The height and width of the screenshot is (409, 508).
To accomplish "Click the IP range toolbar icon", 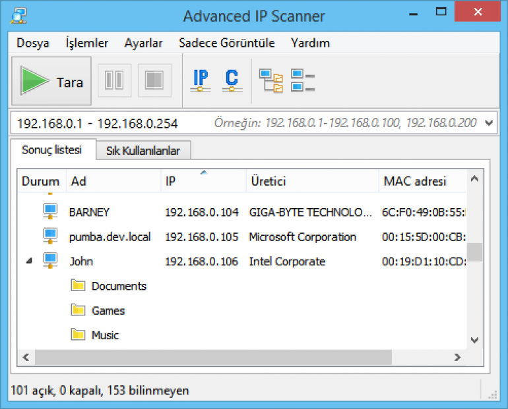I will [201, 80].
